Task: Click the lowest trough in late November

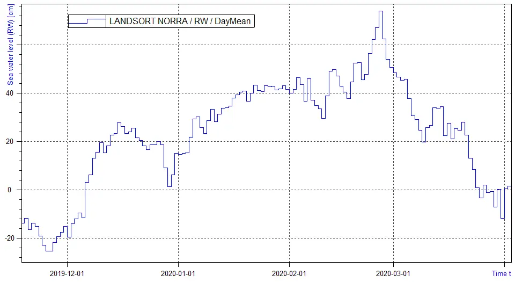Action: pos(49,250)
